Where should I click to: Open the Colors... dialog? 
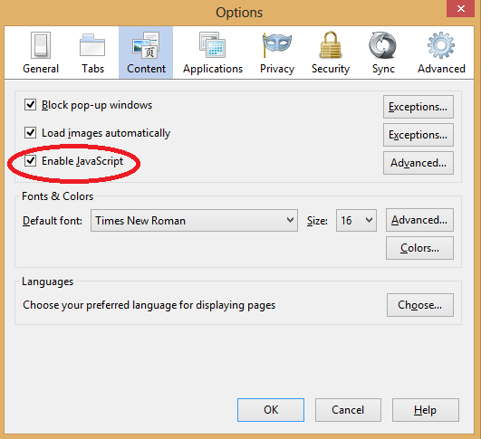pos(419,248)
